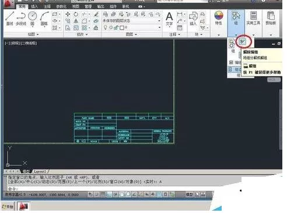This screenshot has width=287, height=213.
Task: Click the Insert (插入) block icon
Action: [x=193, y=19]
